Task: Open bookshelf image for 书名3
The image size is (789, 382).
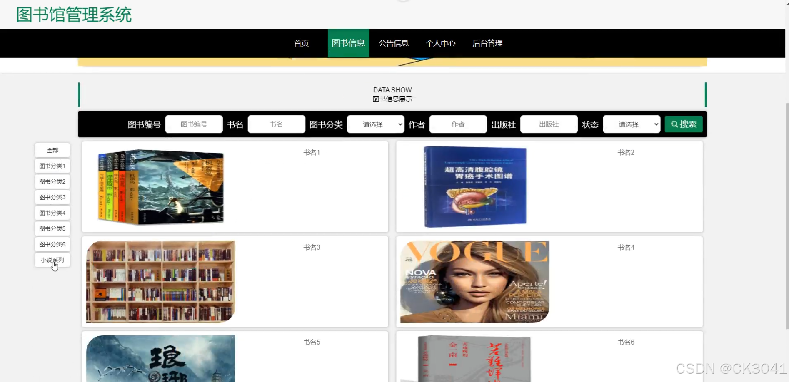Action: 161,282
